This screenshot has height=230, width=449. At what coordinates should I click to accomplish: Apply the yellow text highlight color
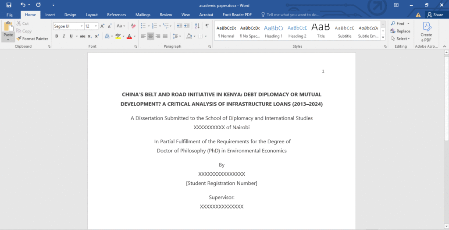118,36
